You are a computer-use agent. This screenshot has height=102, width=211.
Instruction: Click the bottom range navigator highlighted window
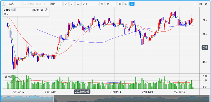click(x=27, y=99)
